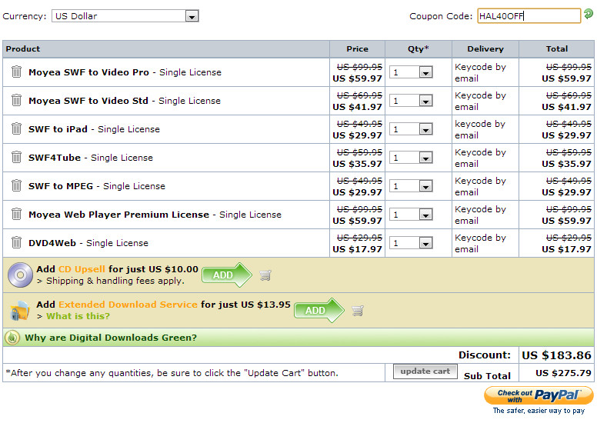This screenshot has height=423, width=597.
Task: Click the CD Upsell orange link text
Action: 82,269
